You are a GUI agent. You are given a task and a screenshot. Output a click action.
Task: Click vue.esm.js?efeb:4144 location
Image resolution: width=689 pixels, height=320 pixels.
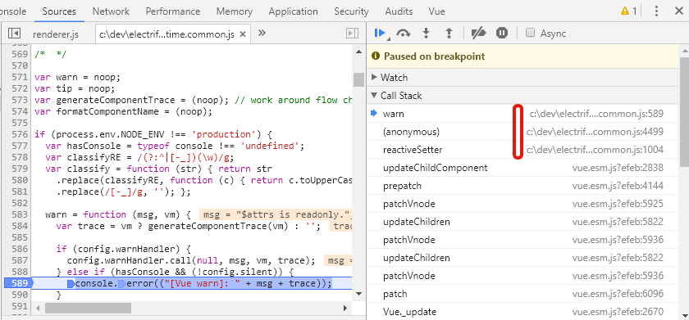pyautogui.click(x=618, y=186)
